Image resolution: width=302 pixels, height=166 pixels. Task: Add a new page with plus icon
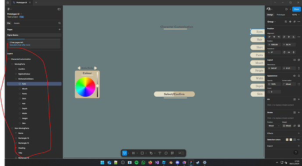(x=60, y=30)
